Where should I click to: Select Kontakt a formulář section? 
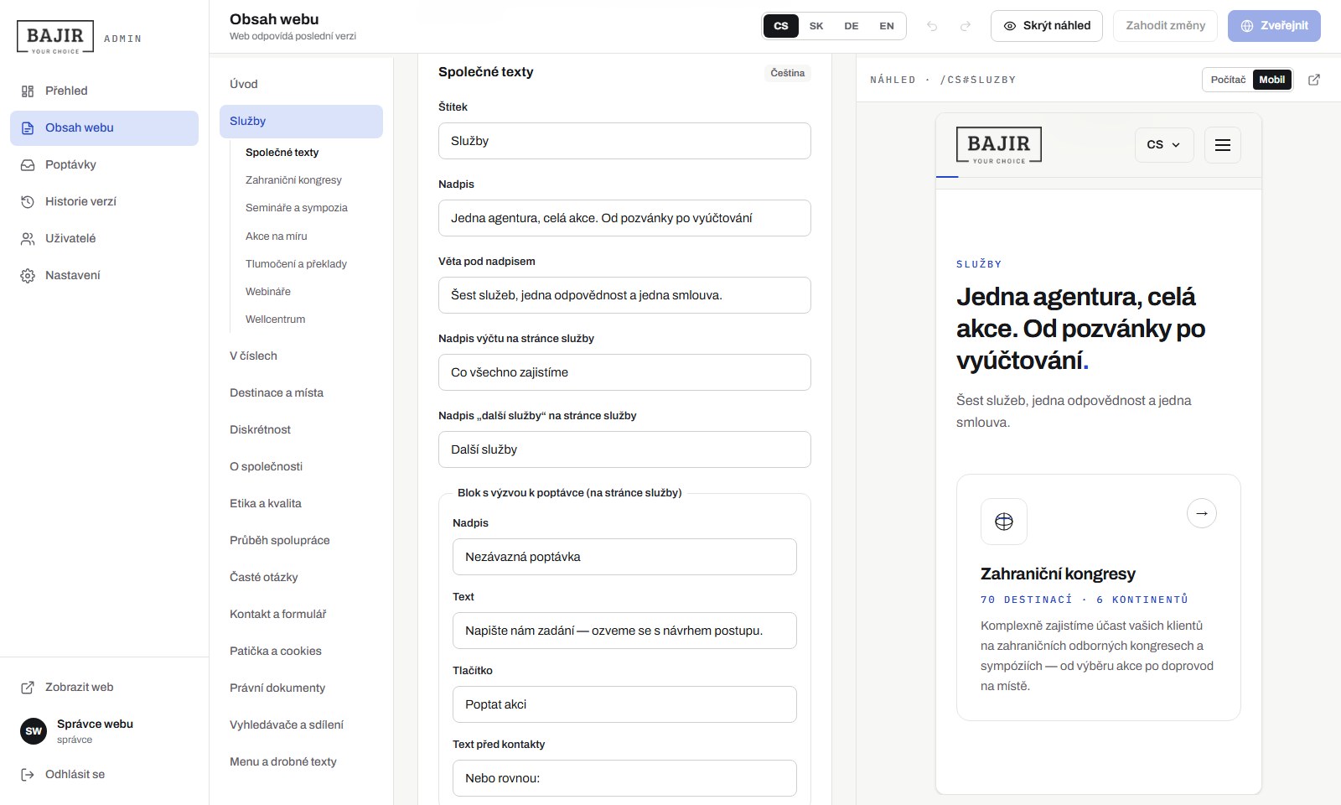point(301,614)
